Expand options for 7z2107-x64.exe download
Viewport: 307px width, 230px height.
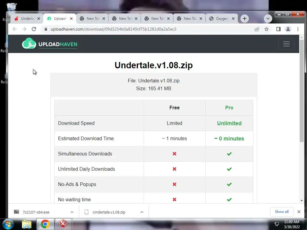[72, 212]
